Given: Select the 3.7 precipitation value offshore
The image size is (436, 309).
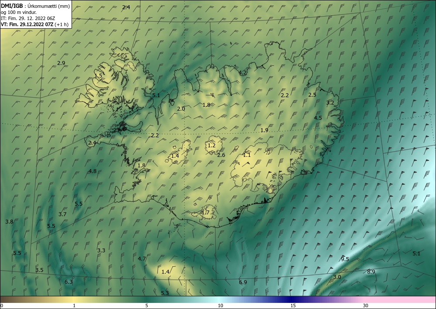Looking at the screenshot, I should (x=62, y=214).
